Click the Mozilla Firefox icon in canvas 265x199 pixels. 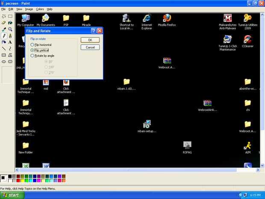coord(167,18)
